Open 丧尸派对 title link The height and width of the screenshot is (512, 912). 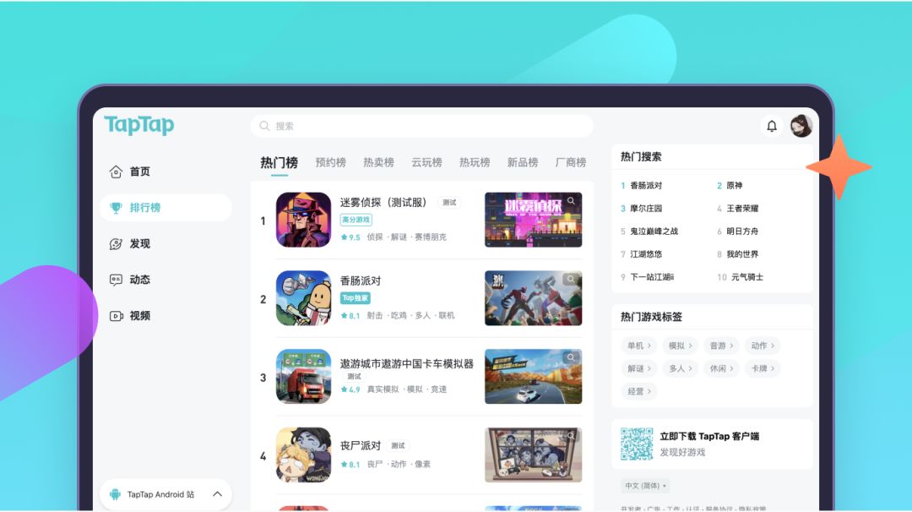point(361,445)
